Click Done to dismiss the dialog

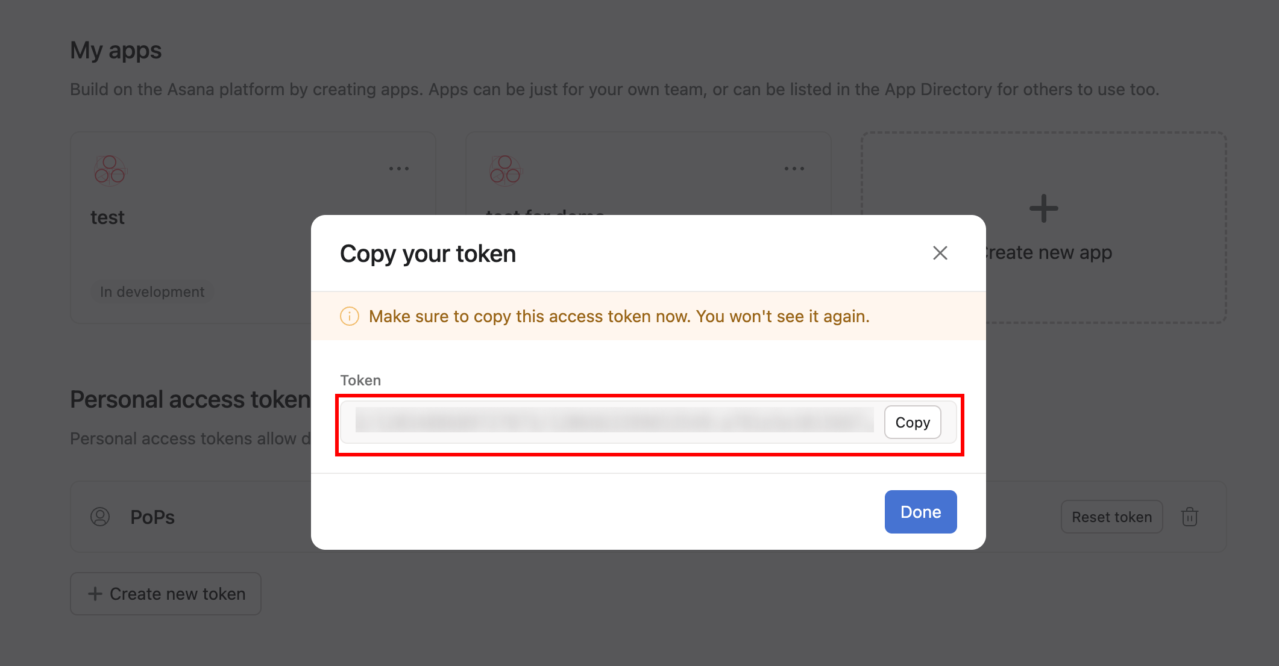point(920,511)
